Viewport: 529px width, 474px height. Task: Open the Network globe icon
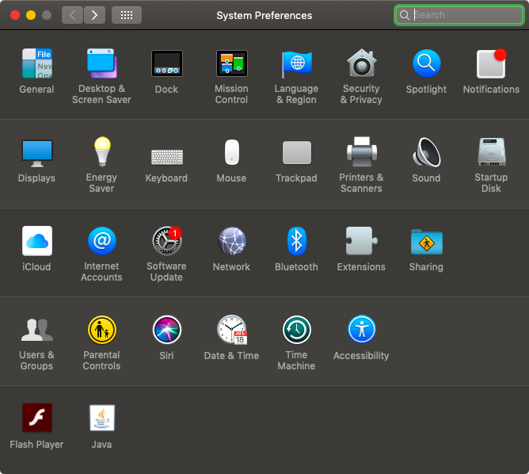point(232,241)
